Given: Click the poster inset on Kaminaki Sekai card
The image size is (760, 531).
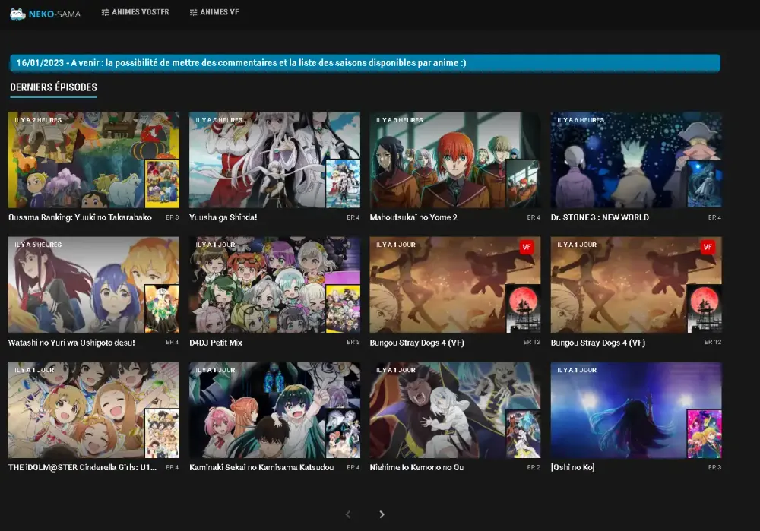Looking at the screenshot, I should click(x=343, y=434).
